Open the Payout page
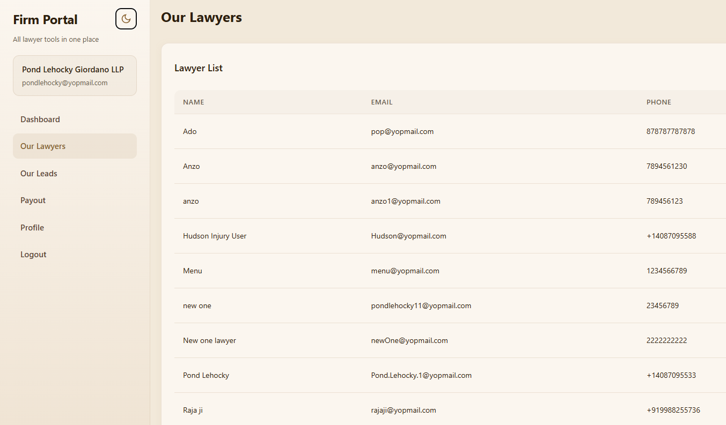The height and width of the screenshot is (425, 726). (x=33, y=200)
